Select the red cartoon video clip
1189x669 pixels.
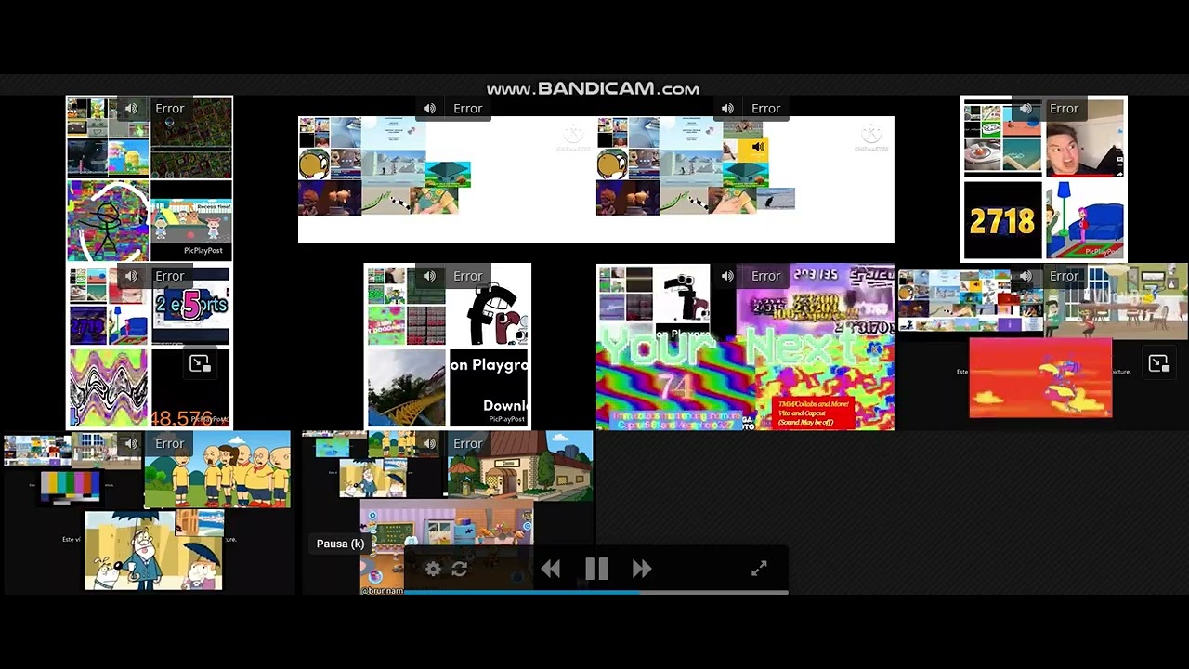[x=1040, y=377]
